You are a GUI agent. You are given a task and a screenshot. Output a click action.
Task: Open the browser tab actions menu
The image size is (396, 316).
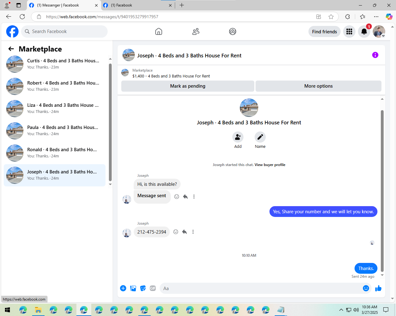(19, 5)
